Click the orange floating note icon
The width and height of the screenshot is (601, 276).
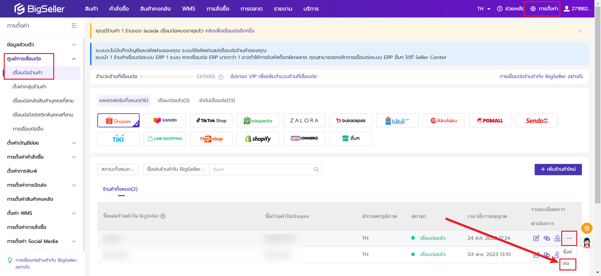(587, 228)
